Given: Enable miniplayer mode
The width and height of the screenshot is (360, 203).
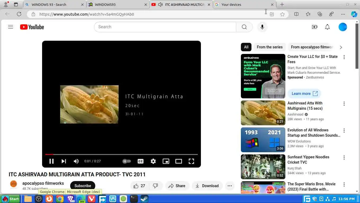Looking at the screenshot, I should pos(166,161).
